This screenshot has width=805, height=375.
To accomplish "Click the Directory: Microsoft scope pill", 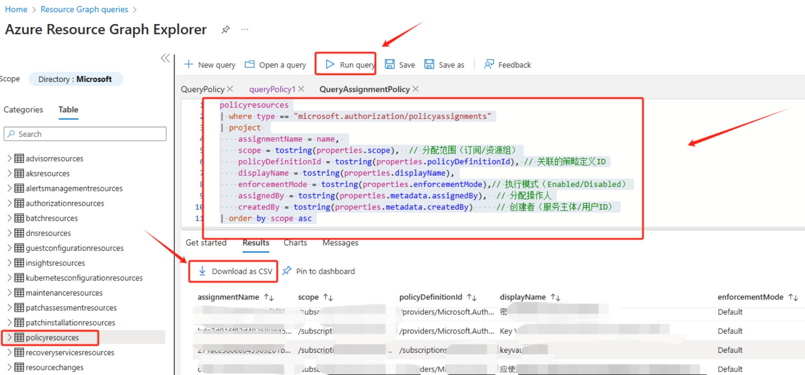I will pos(75,79).
